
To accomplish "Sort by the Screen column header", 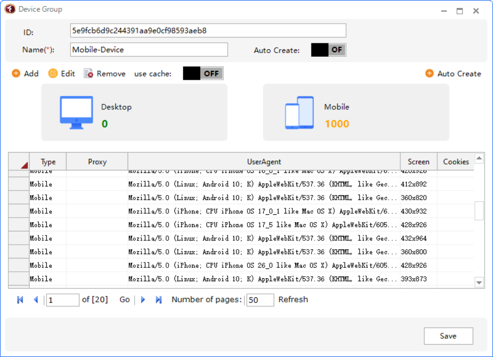I will 418,162.
